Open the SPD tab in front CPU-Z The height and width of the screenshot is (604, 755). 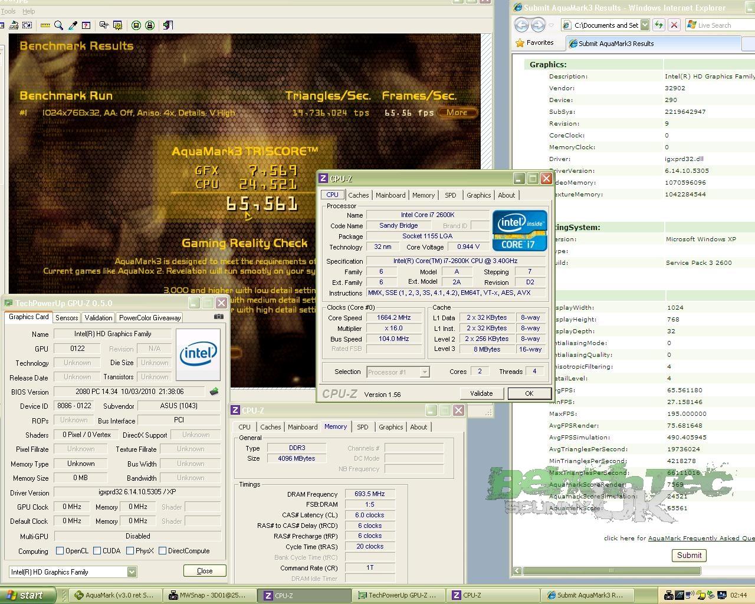click(x=451, y=195)
